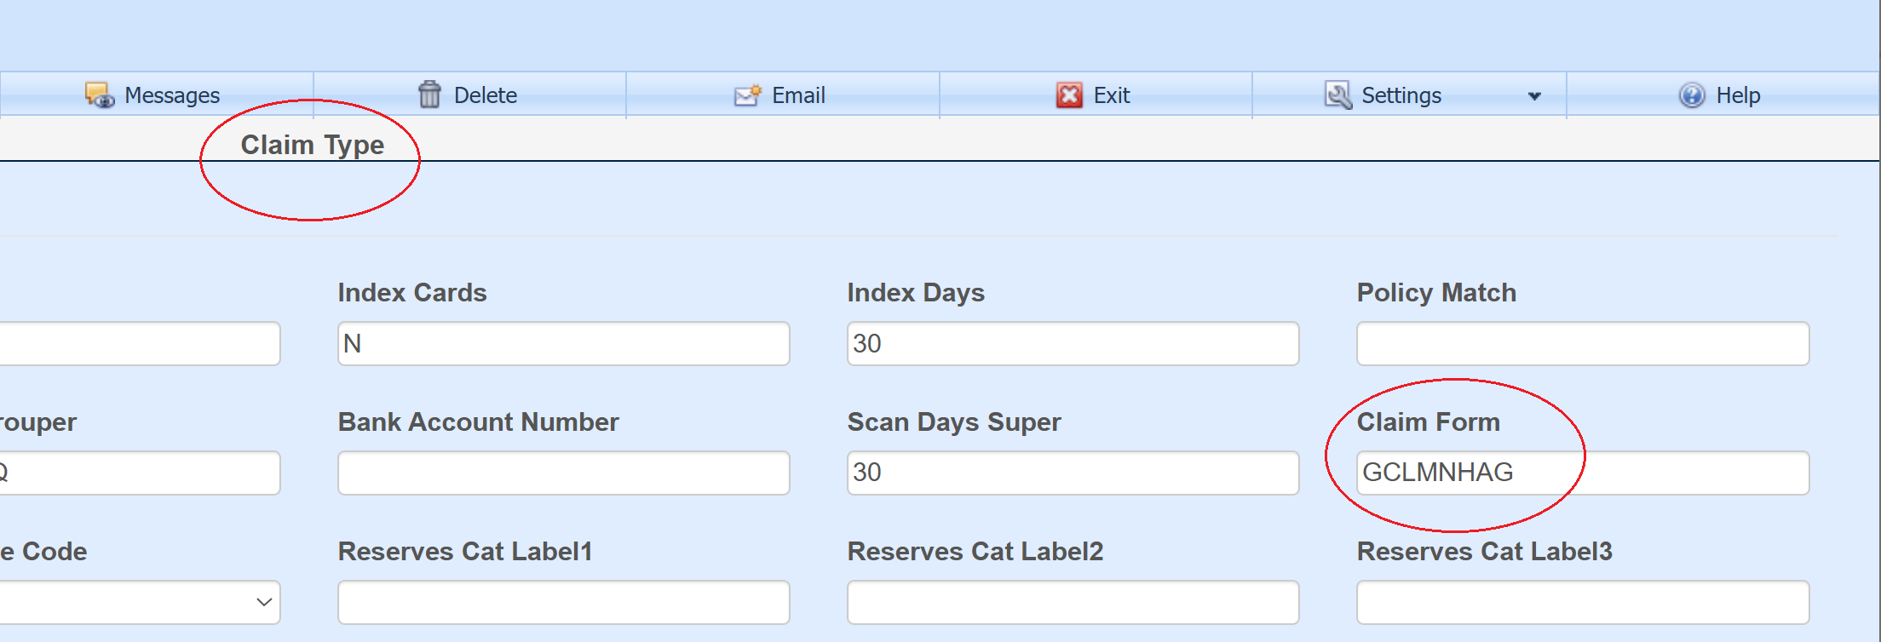Click the Delete trash can icon

click(429, 95)
